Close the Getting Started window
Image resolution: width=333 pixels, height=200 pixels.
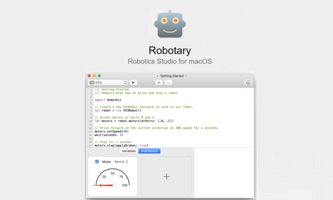tap(89, 76)
